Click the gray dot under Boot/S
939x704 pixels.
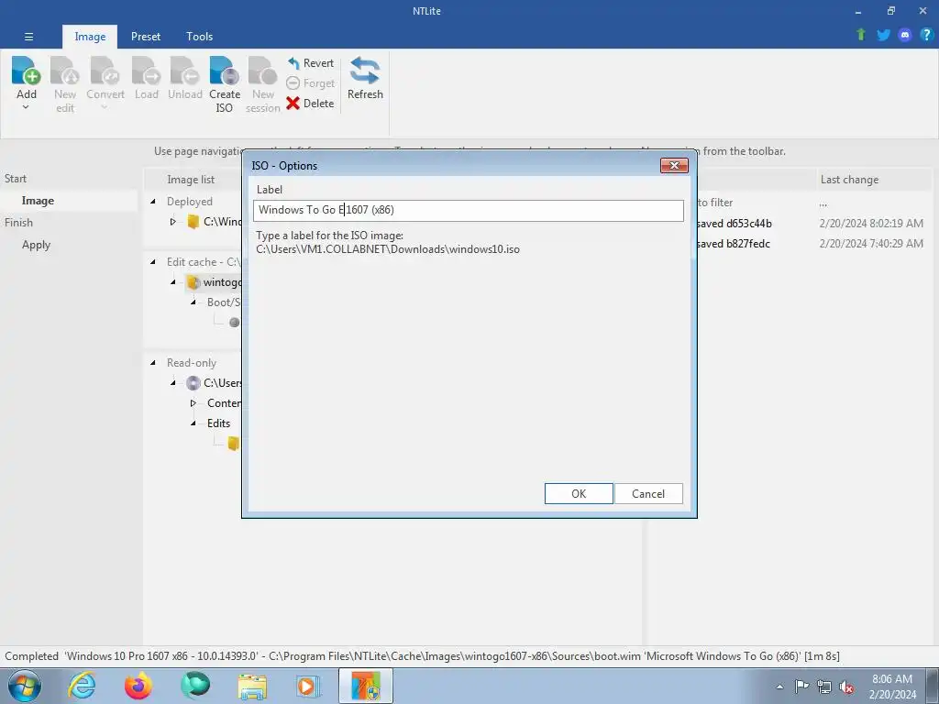pyautogui.click(x=234, y=322)
